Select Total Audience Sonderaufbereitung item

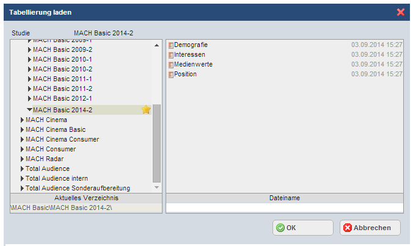(78, 188)
